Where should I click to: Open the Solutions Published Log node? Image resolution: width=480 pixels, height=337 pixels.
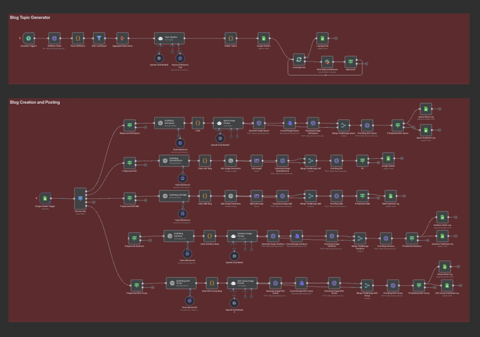tap(442, 236)
